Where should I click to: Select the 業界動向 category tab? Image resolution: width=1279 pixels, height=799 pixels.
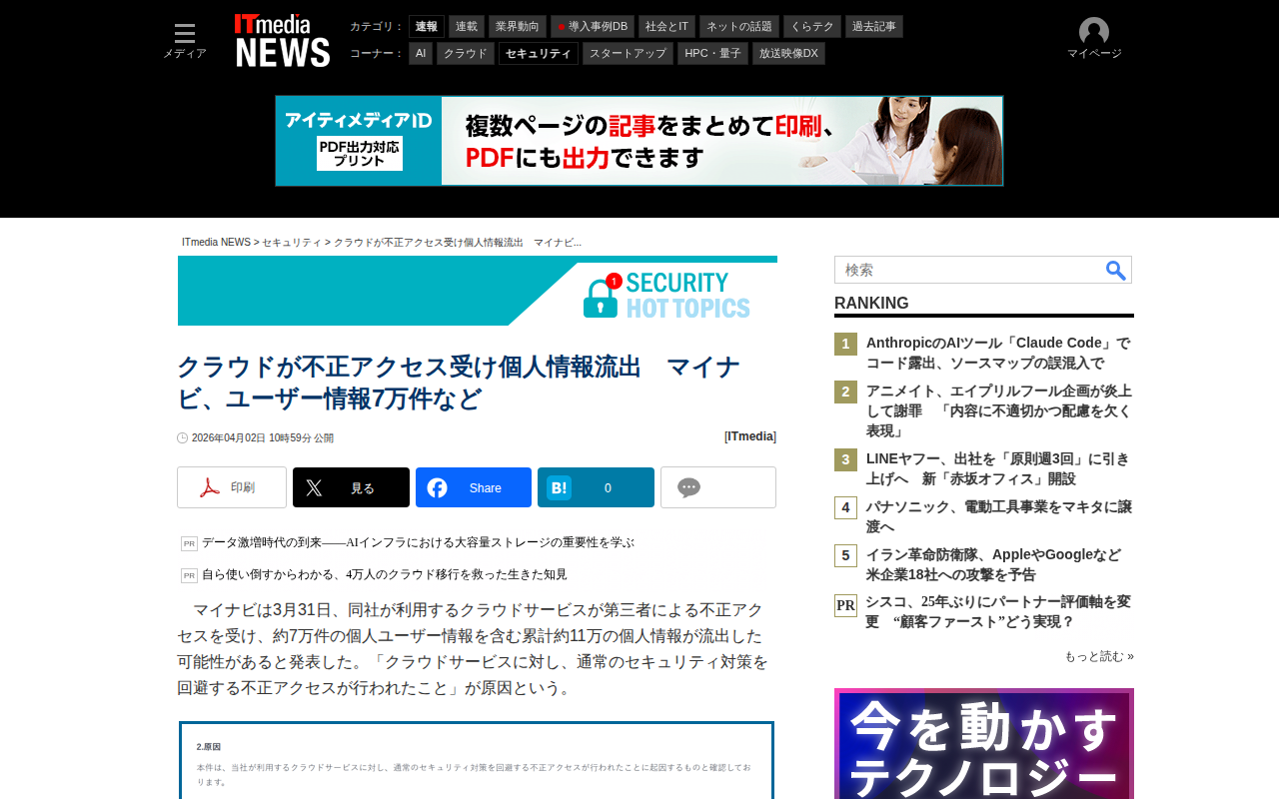pyautogui.click(x=518, y=27)
